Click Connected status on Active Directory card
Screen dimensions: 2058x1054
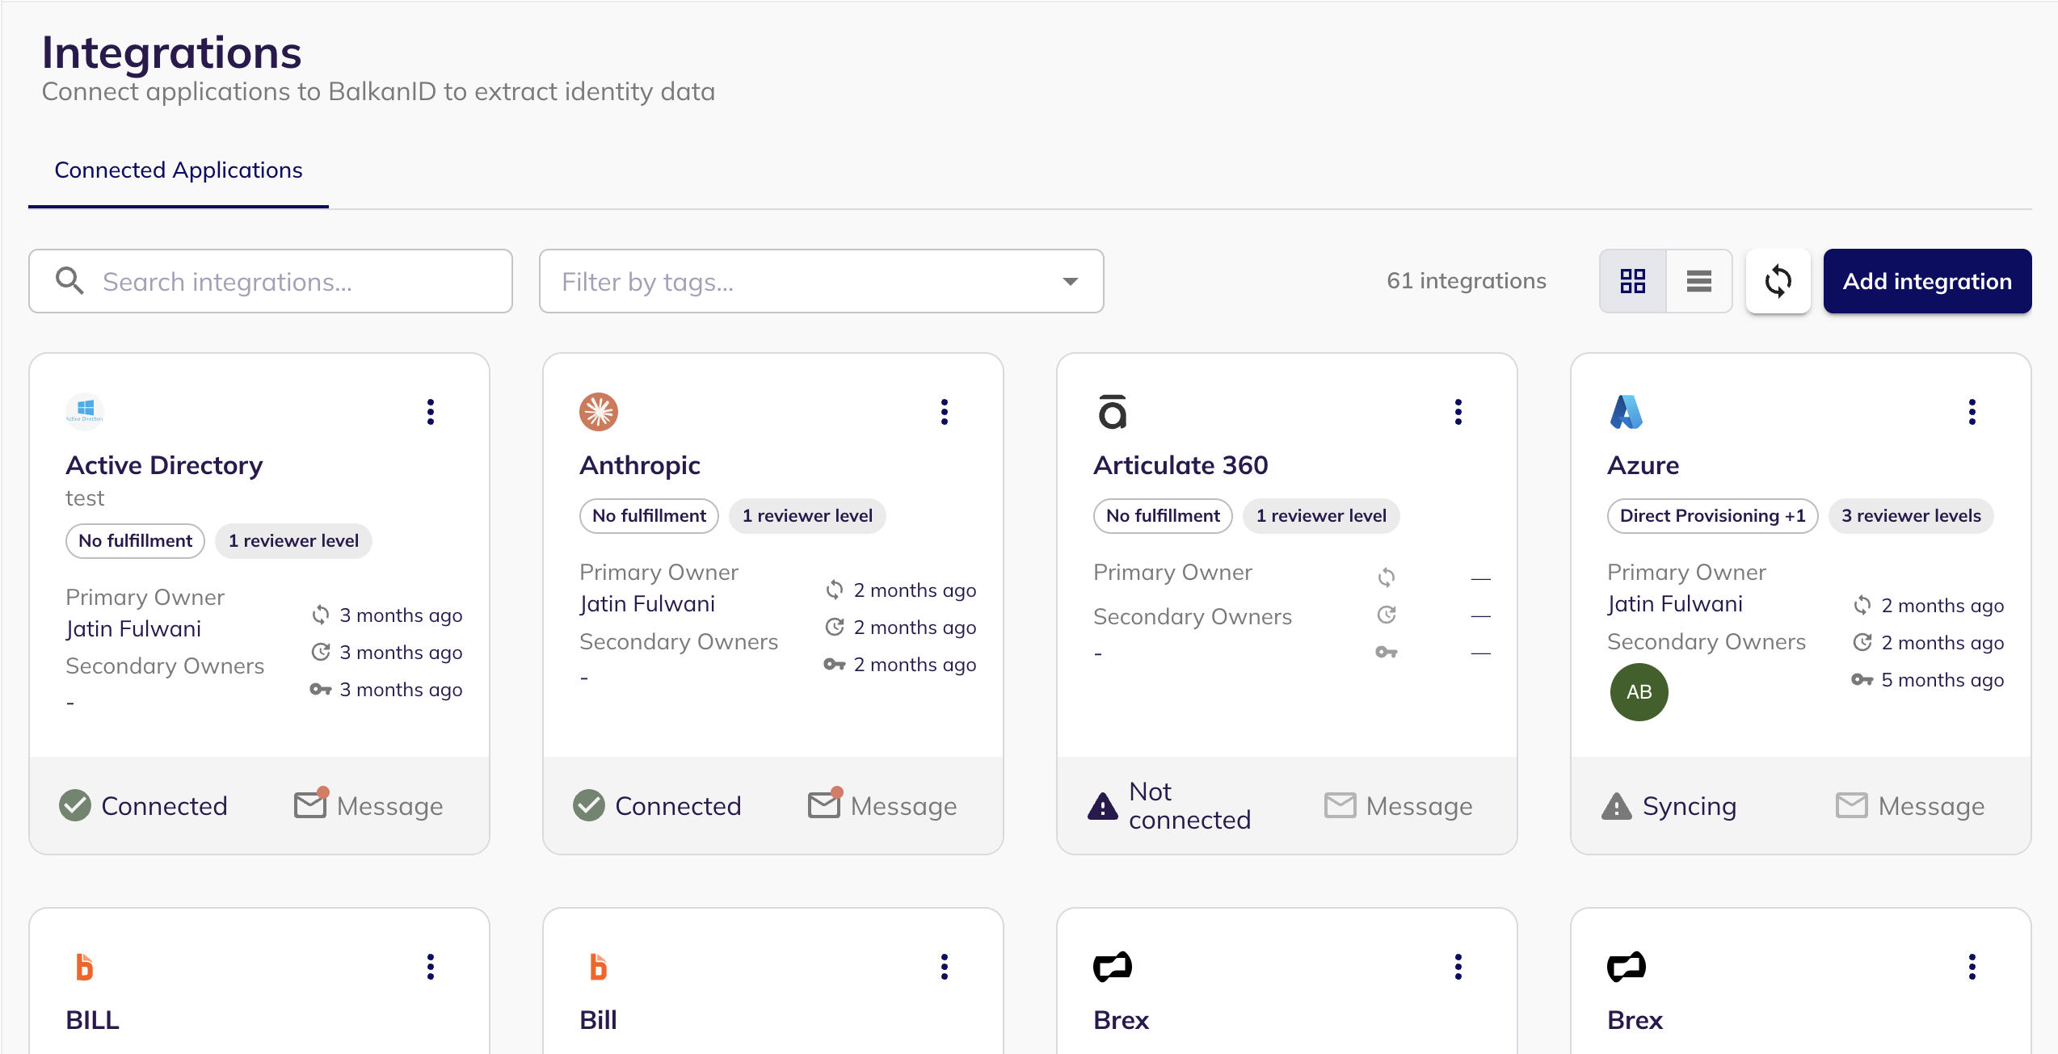pos(144,805)
